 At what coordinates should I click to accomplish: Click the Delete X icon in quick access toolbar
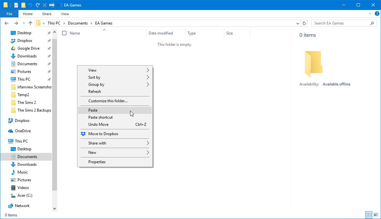(x=44, y=5)
